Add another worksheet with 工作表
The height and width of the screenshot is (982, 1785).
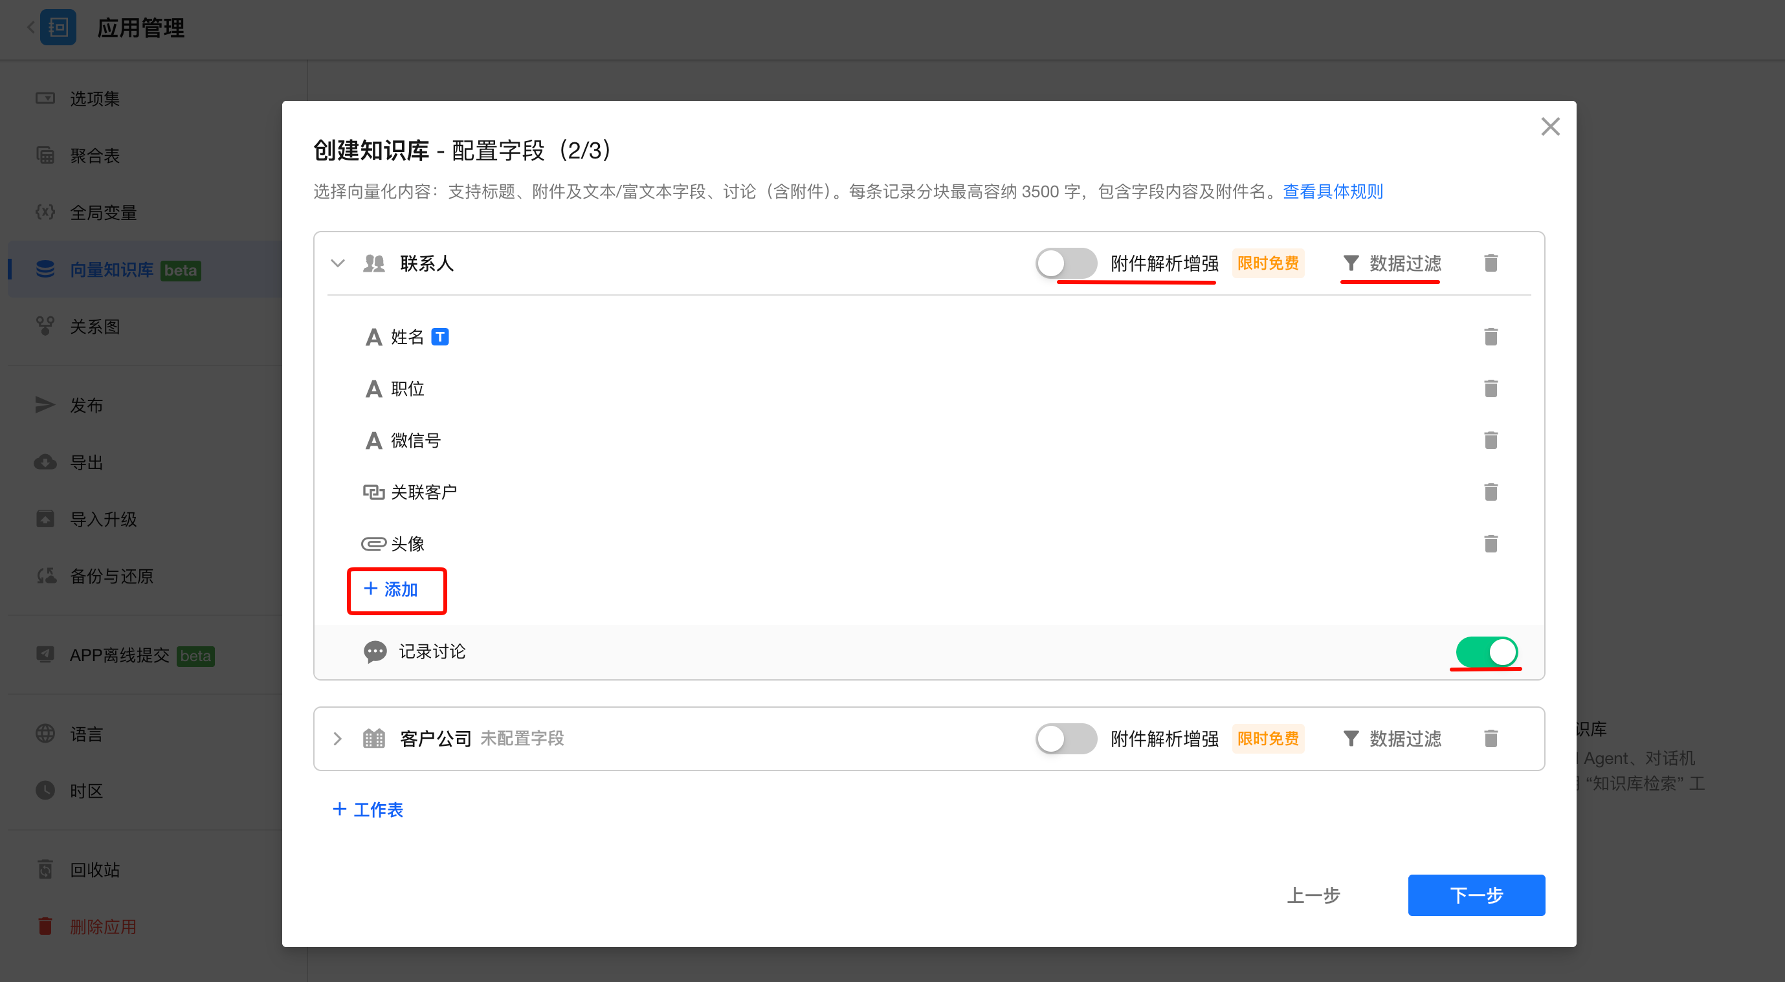(x=368, y=809)
